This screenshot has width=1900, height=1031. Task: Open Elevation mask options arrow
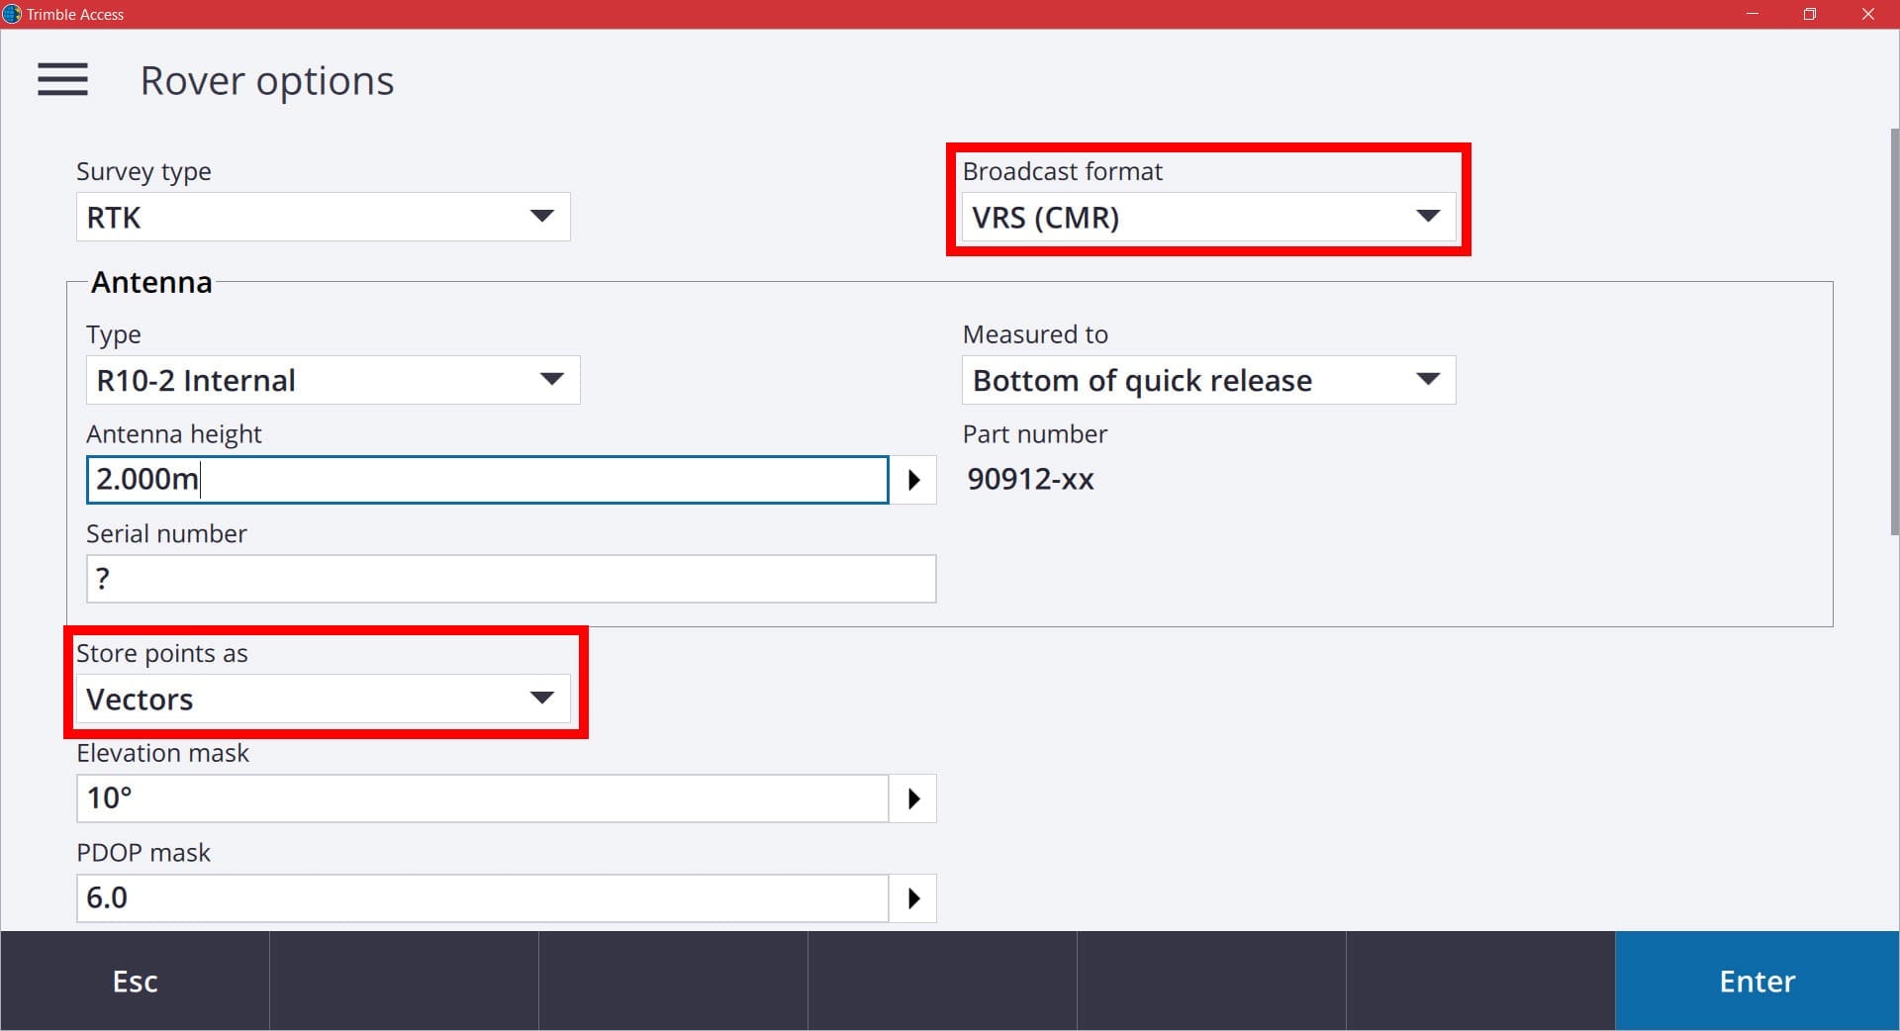(x=913, y=798)
